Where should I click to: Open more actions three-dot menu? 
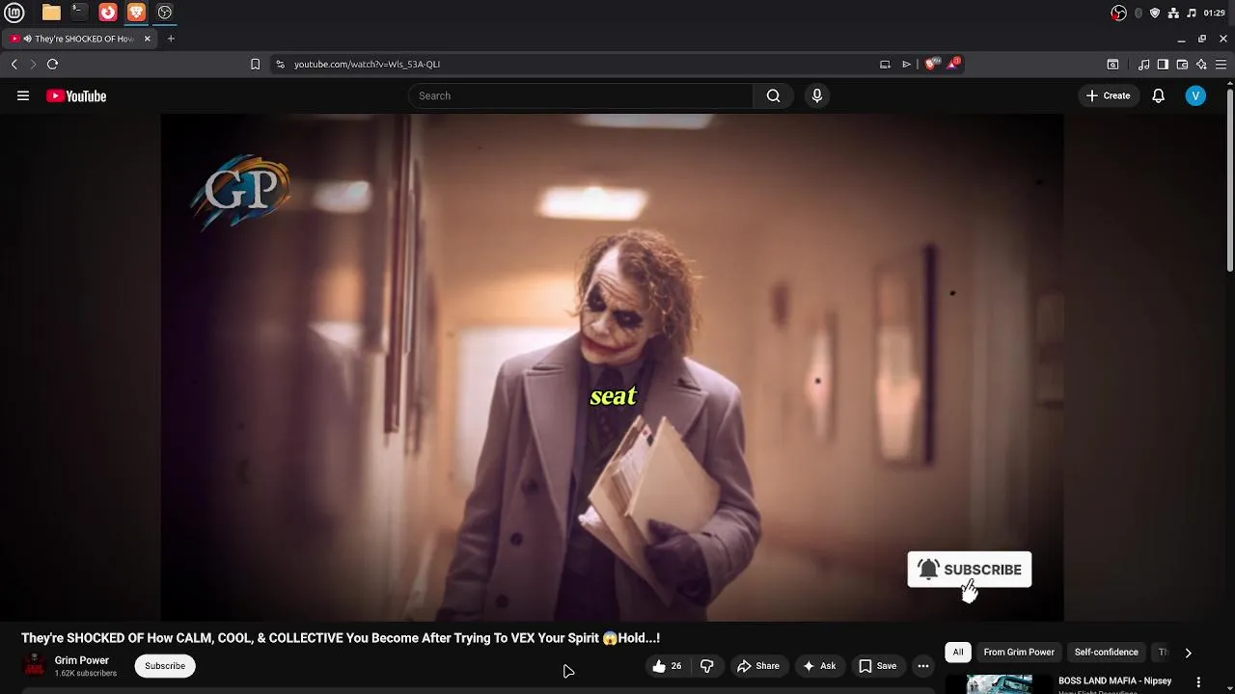(x=923, y=666)
